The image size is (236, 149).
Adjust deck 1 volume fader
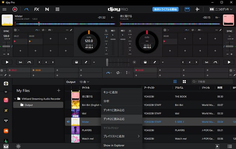coord(113,39)
